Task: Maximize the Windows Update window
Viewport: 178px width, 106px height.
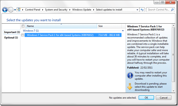Action: [163, 2]
